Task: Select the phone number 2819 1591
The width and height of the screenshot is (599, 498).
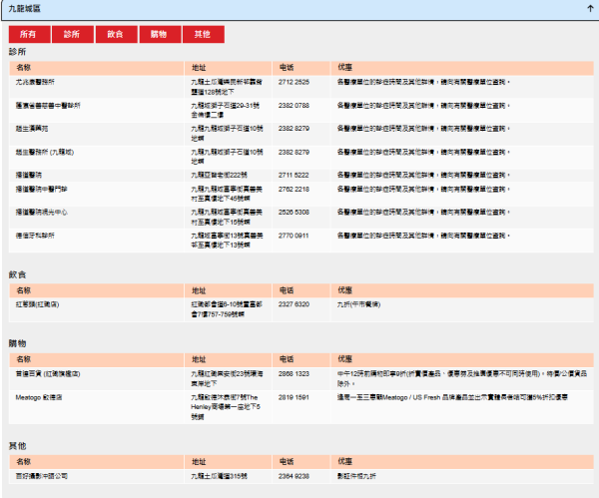Action: pos(294,397)
